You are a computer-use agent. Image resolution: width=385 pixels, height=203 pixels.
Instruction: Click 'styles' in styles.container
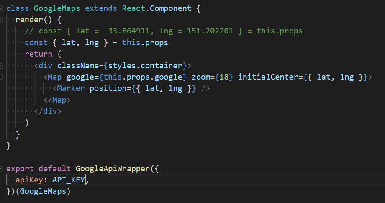[122, 66]
